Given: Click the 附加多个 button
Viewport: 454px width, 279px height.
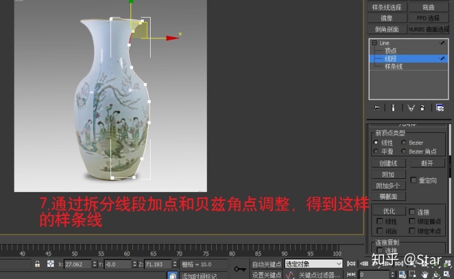Looking at the screenshot, I should 388,186.
